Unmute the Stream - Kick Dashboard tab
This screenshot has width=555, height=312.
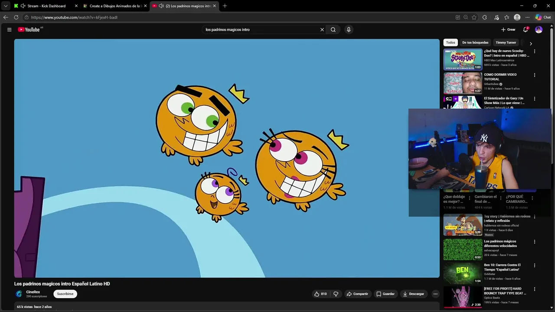tap(23, 6)
